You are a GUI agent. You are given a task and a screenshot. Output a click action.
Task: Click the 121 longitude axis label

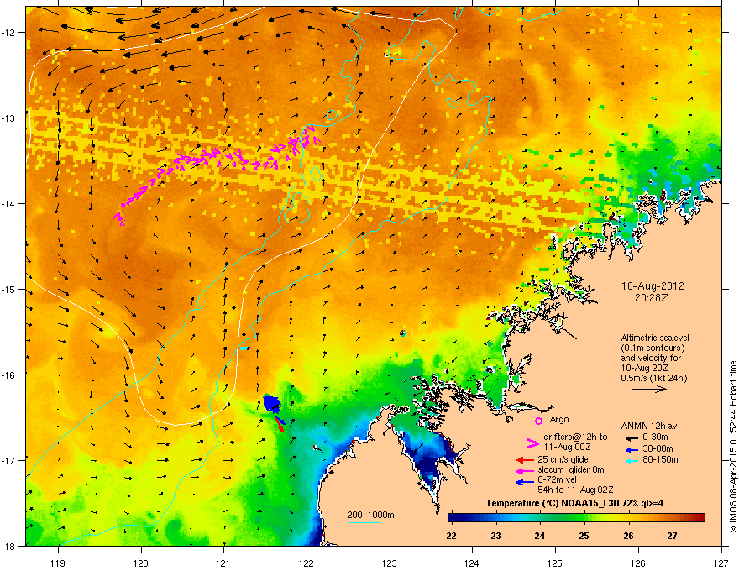(224, 563)
